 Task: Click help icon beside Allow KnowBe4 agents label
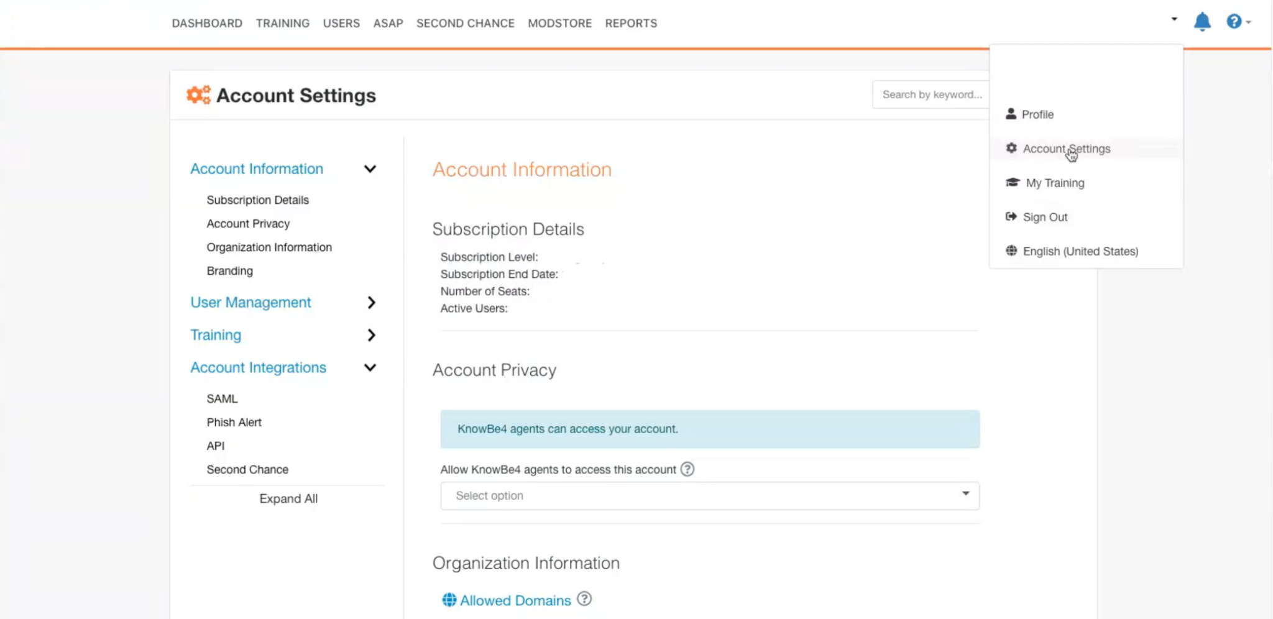(687, 469)
